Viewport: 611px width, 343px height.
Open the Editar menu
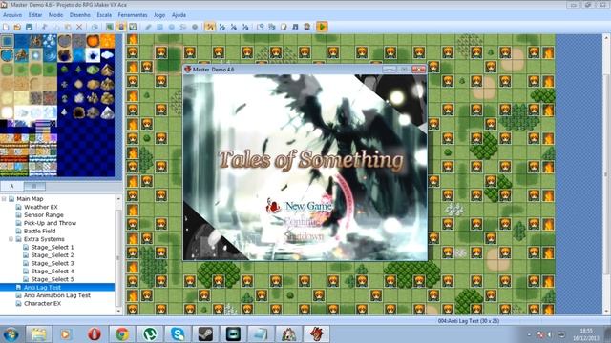click(x=35, y=15)
